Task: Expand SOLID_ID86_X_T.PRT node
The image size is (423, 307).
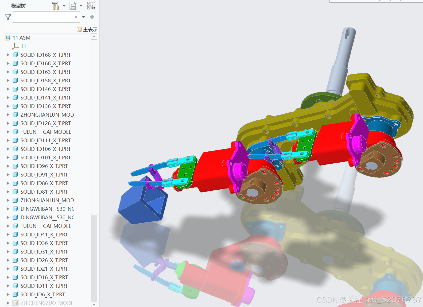Action: pyautogui.click(x=8, y=183)
